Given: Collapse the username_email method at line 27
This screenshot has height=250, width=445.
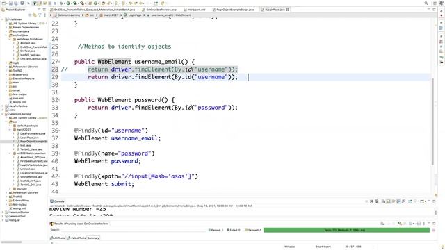Looking at the screenshot, I should (x=60, y=62).
